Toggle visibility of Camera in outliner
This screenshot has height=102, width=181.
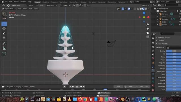[x=180, y=14]
